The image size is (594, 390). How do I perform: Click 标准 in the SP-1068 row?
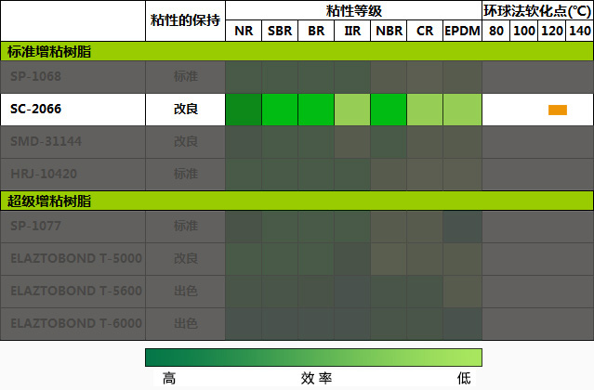(x=186, y=76)
